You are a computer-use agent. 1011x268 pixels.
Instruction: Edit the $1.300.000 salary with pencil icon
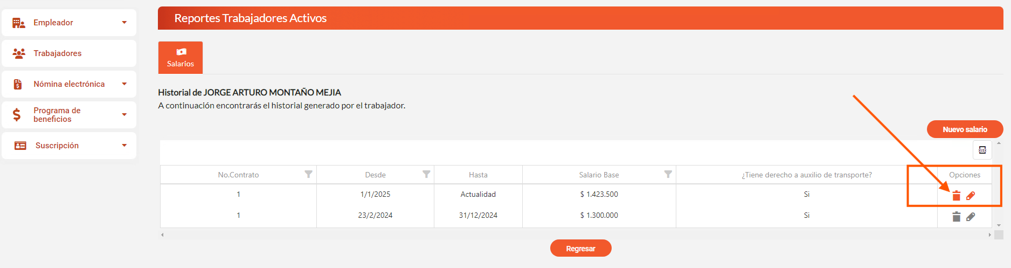971,217
